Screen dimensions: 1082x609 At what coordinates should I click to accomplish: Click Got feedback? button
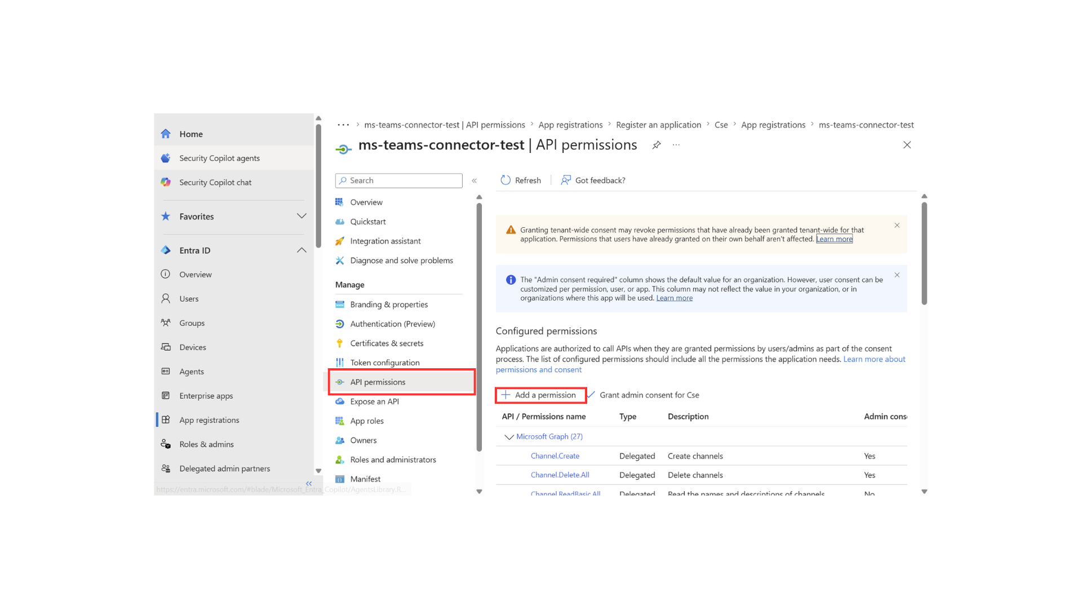593,180
